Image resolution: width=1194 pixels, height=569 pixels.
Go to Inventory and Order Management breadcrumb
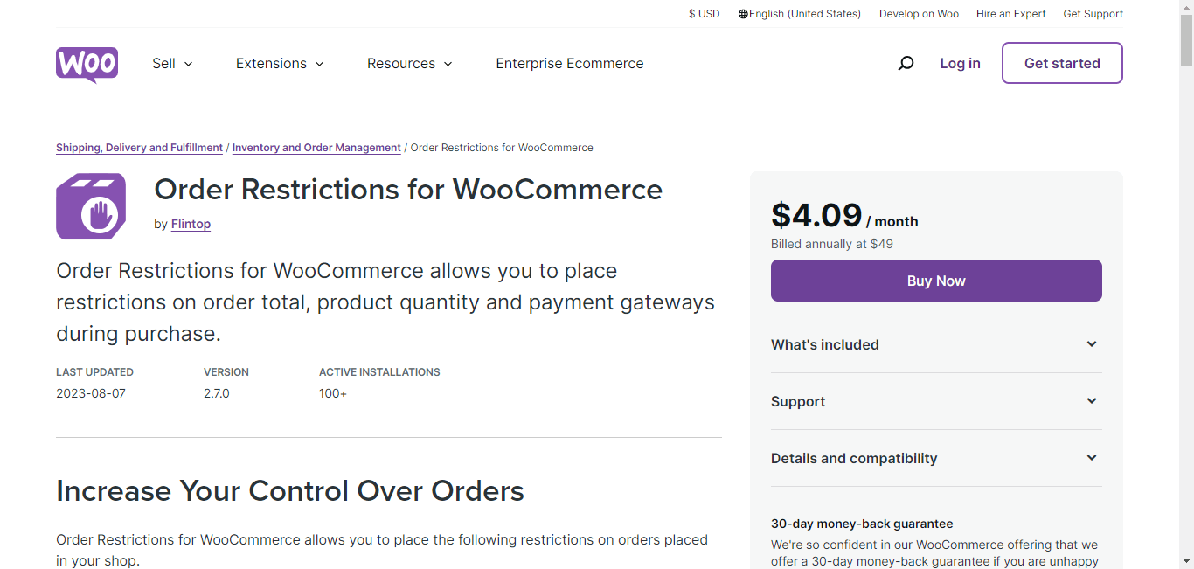(x=316, y=148)
